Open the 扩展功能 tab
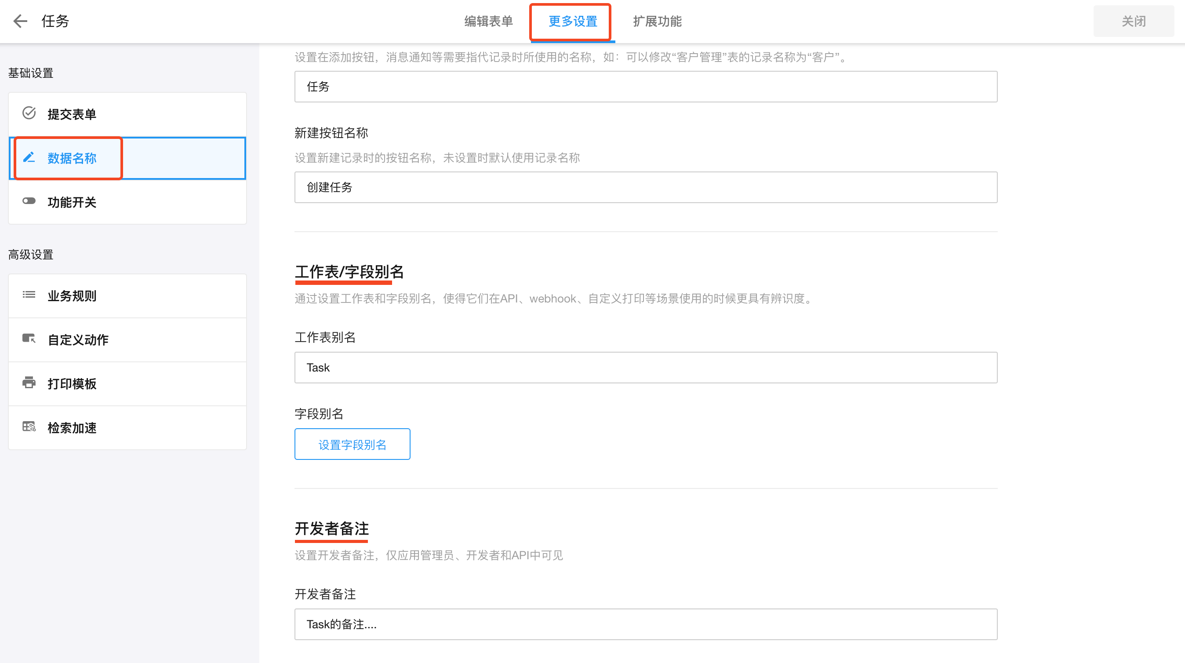Viewport: 1185px width, 663px height. click(x=657, y=21)
